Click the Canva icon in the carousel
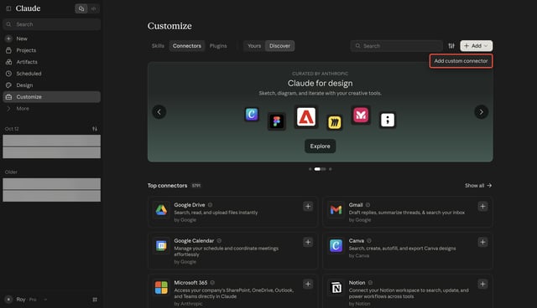The width and height of the screenshot is (537, 308). (252, 115)
